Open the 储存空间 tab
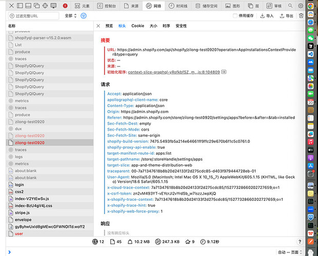The height and width of the screenshot is (256, 318). 206,6
